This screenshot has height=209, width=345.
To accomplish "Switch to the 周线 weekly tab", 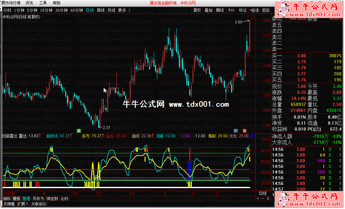I will coord(101,10).
